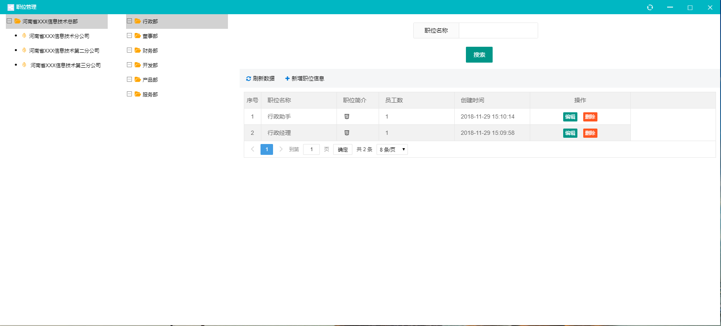Focus the 职位名称 search input field

498,30
